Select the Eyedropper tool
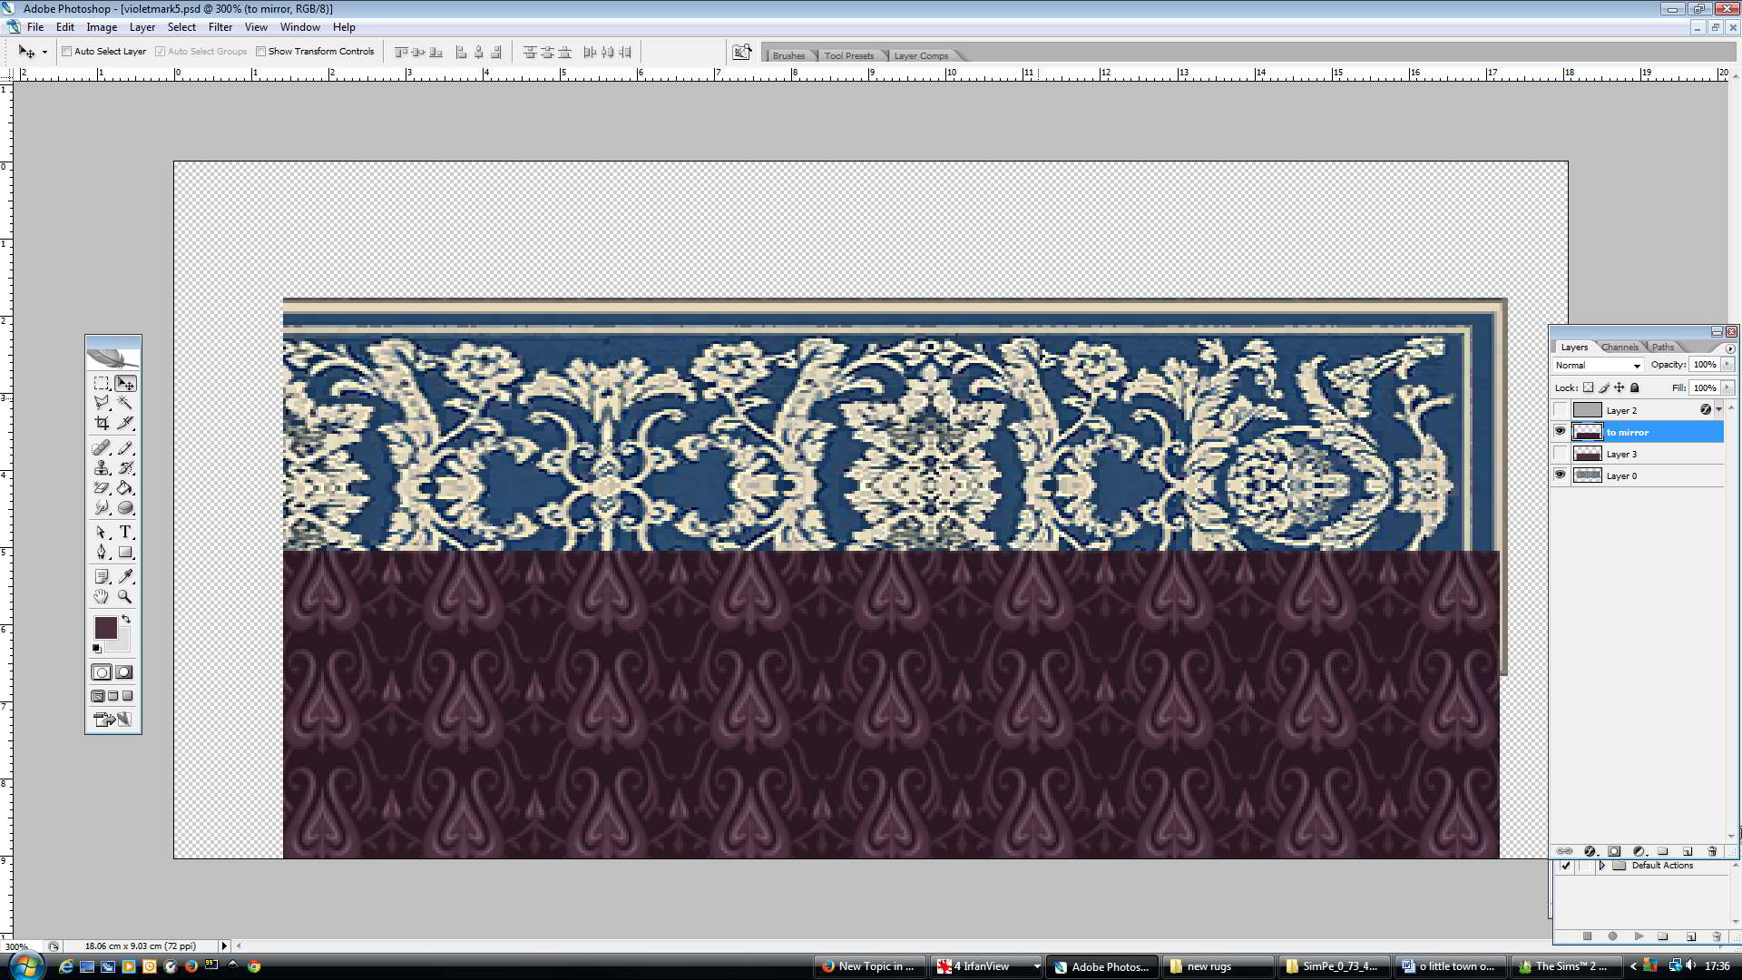 (x=125, y=576)
